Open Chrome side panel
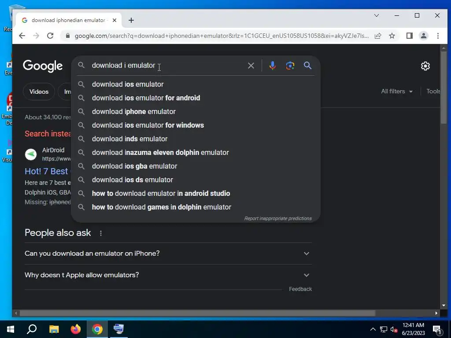 tap(409, 36)
